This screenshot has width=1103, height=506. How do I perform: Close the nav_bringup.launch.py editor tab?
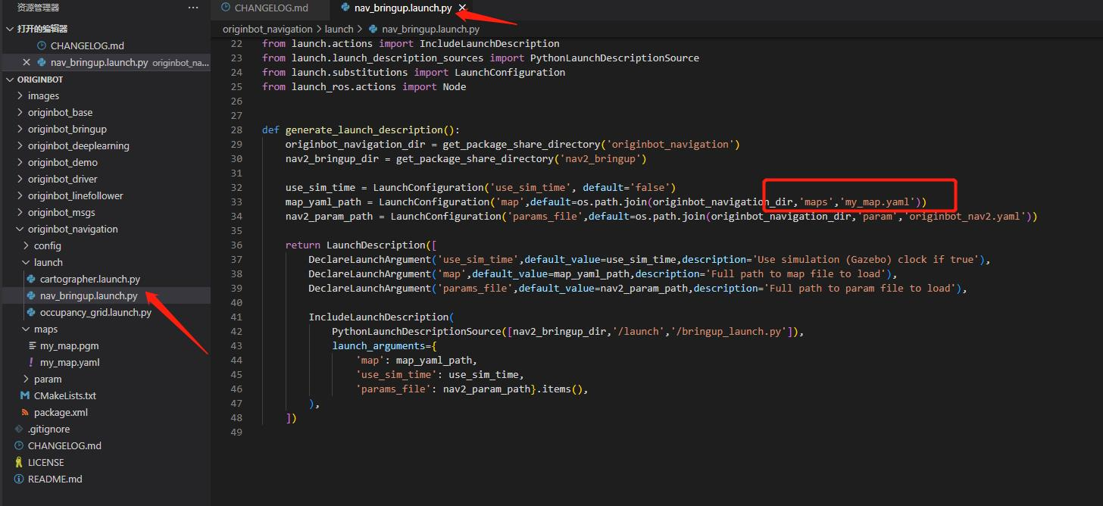point(462,8)
